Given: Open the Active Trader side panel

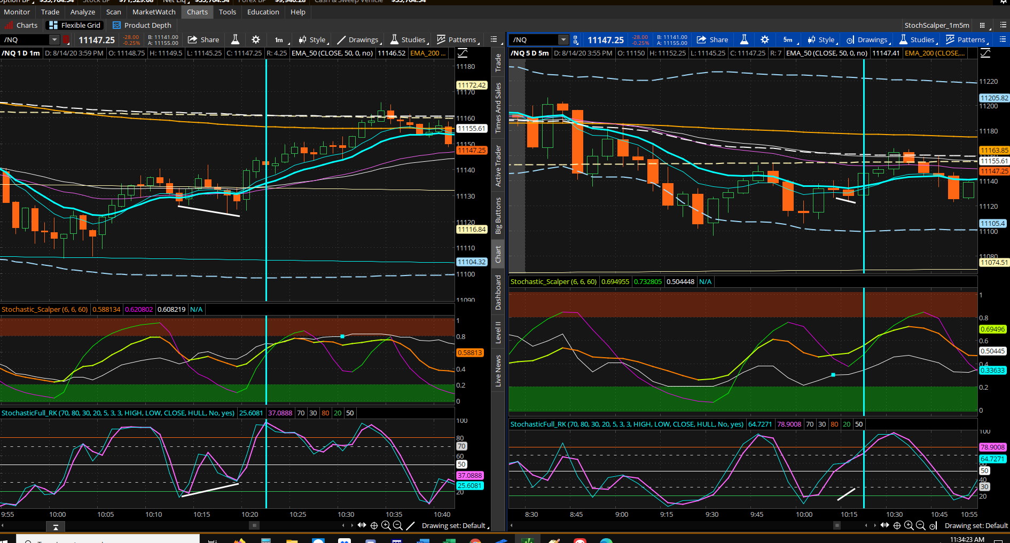Looking at the screenshot, I should click(498, 166).
